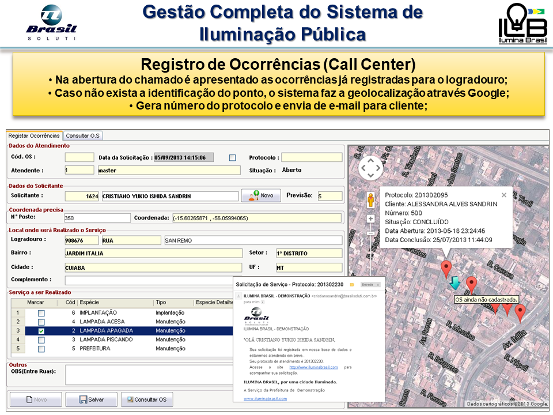Click the Consultar OS button
Viewport: 553px width, 415px height.
tap(146, 399)
